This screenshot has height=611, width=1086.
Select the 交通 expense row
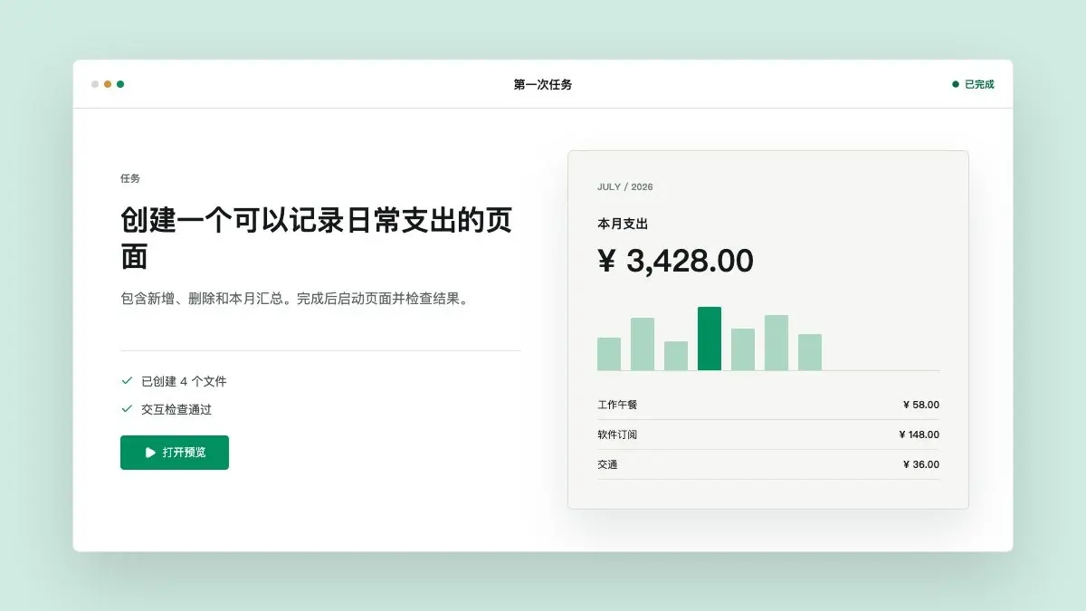768,464
